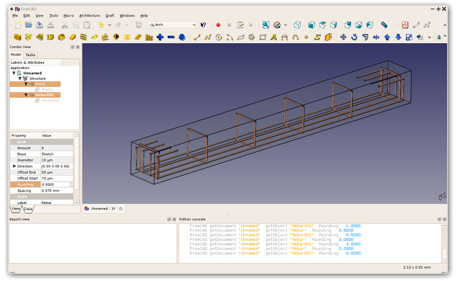The width and height of the screenshot is (456, 281).
Task: Open the Arch workbench selector dropdown
Action: 172,25
